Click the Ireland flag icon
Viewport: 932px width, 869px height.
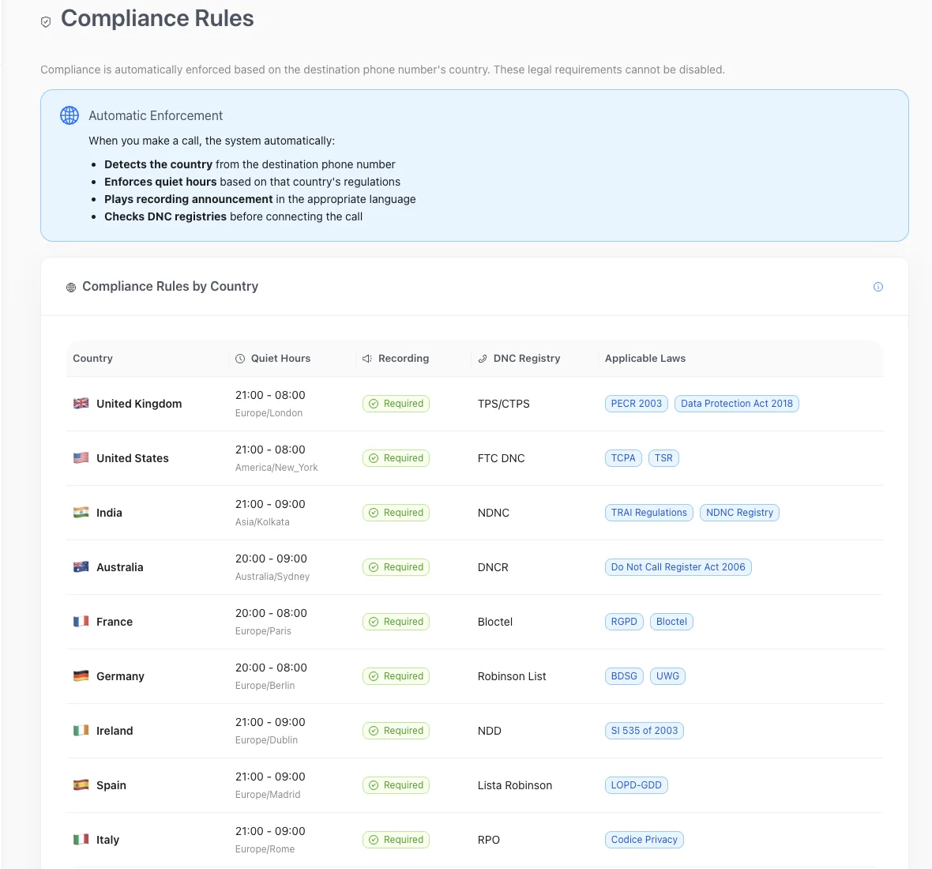(81, 731)
